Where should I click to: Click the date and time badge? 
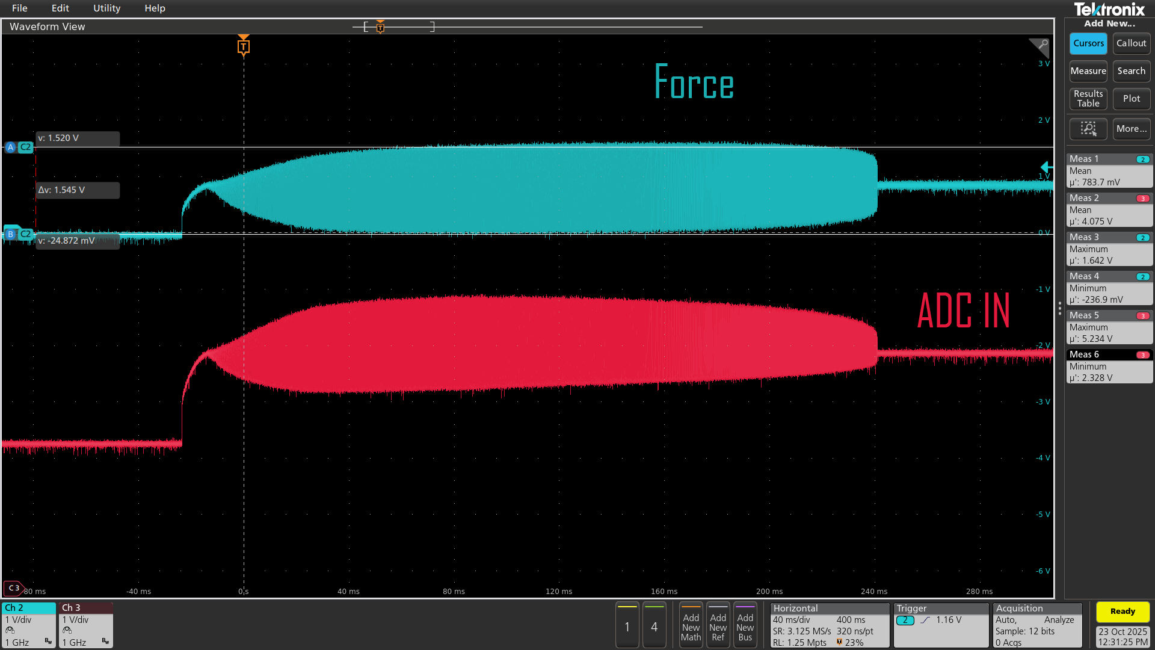coord(1123,637)
